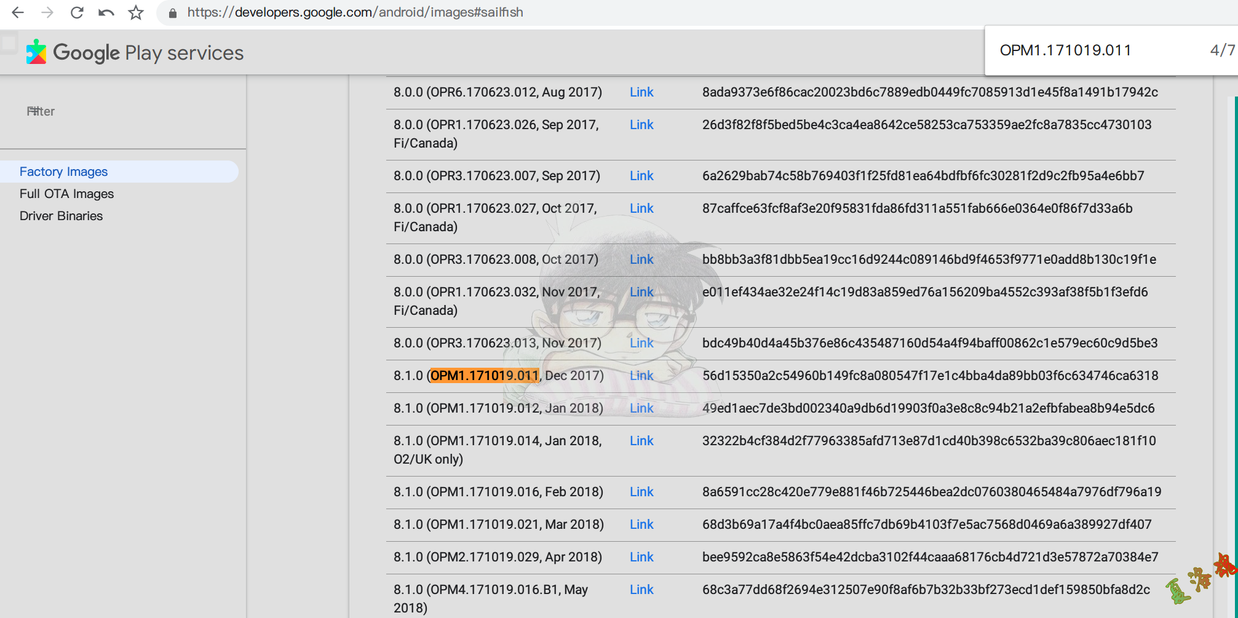Select Full OTA Images in sidebar

66,194
